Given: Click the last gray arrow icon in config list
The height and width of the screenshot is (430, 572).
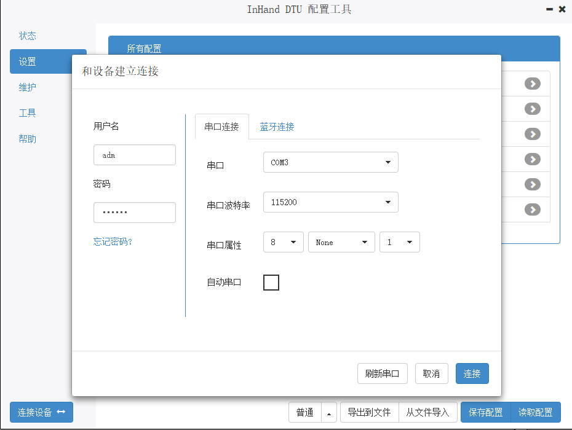Looking at the screenshot, I should (532, 209).
